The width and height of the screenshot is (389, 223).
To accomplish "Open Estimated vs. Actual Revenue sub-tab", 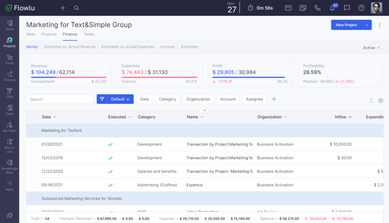I will [x=70, y=47].
